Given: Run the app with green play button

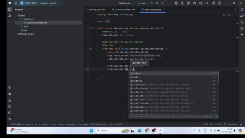Looking at the screenshot, I should (x=152, y=3).
